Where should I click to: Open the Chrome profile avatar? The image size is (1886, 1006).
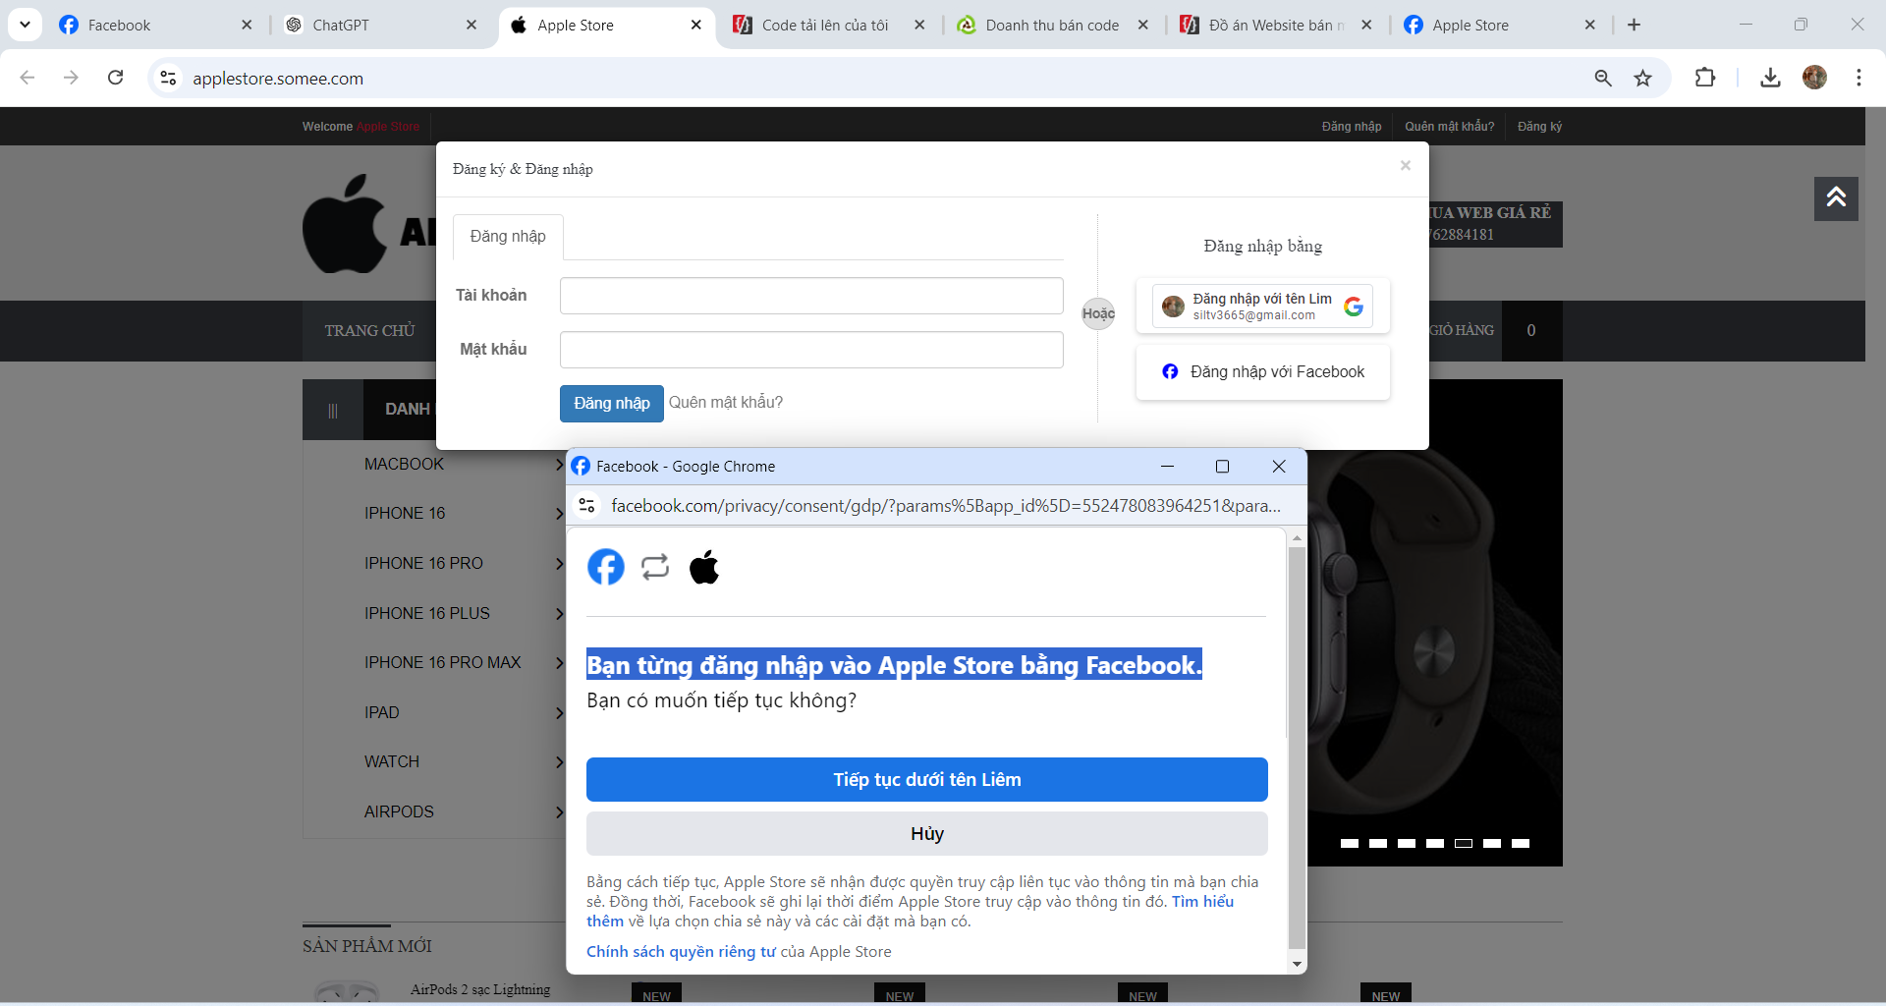[x=1814, y=78]
